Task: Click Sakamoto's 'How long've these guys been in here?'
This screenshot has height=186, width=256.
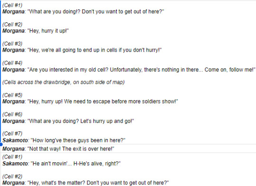Action: (x=64, y=140)
